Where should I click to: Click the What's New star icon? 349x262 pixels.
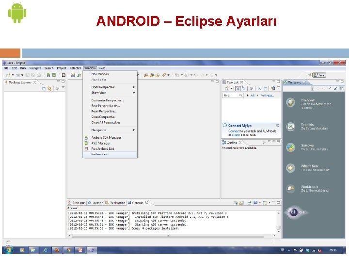[290, 168]
